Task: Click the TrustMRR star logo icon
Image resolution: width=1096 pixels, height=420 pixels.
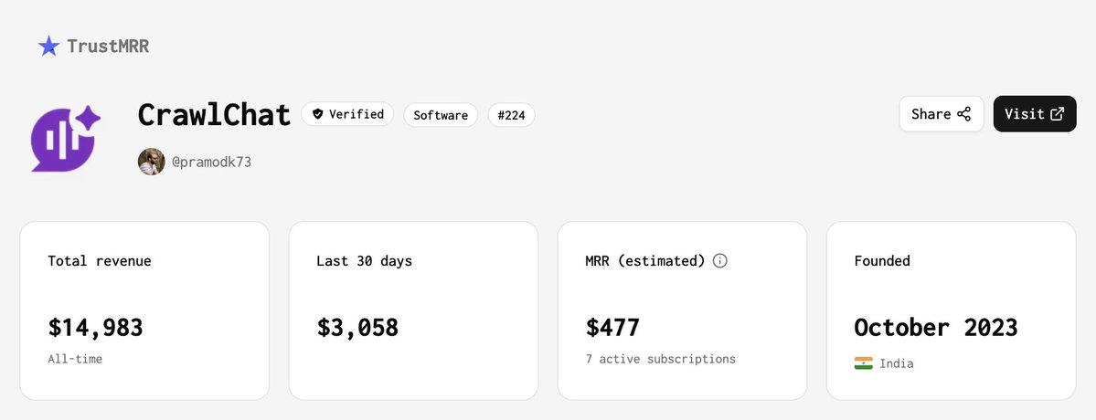Action: [49, 46]
